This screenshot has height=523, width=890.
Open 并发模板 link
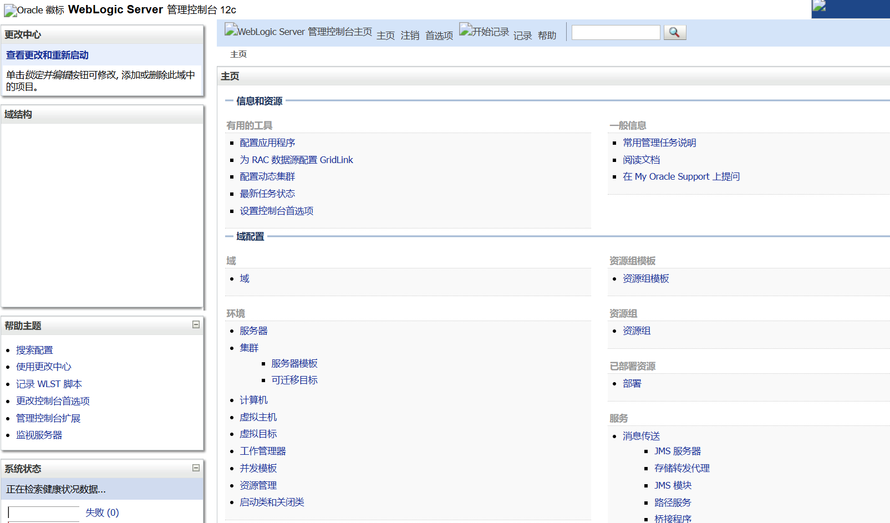(x=258, y=468)
